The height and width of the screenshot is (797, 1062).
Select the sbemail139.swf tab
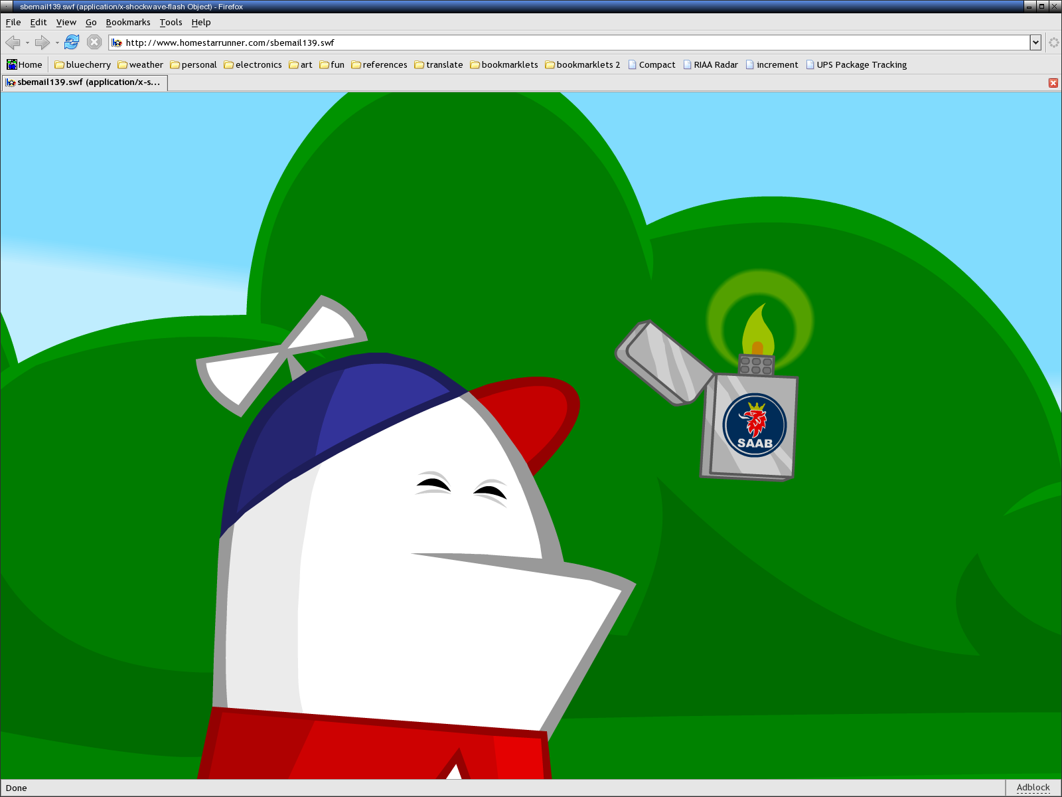84,82
